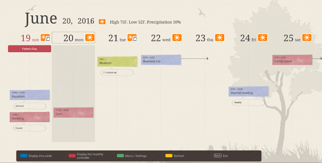Click the weather icon for Sunday 19
This screenshot has height=163, width=322.
45,38
